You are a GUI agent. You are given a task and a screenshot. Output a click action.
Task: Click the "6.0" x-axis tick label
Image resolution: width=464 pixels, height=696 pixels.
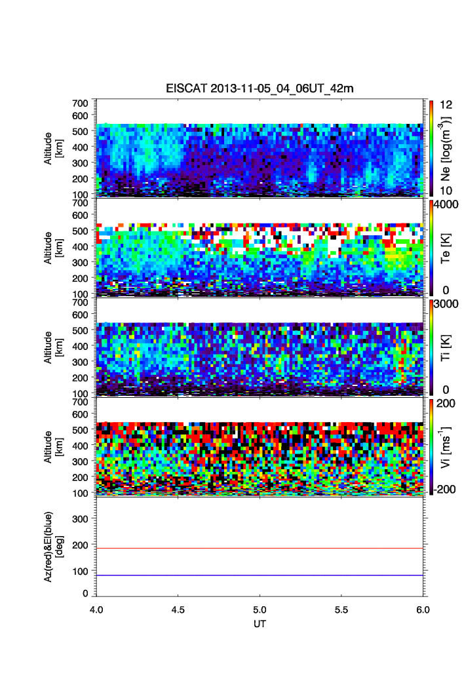tap(423, 610)
